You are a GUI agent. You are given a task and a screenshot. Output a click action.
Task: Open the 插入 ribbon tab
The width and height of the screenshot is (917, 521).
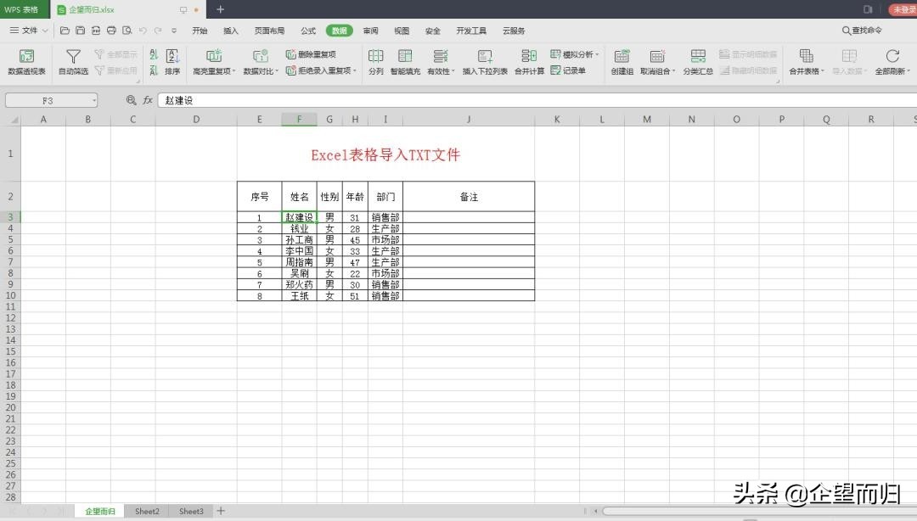230,31
